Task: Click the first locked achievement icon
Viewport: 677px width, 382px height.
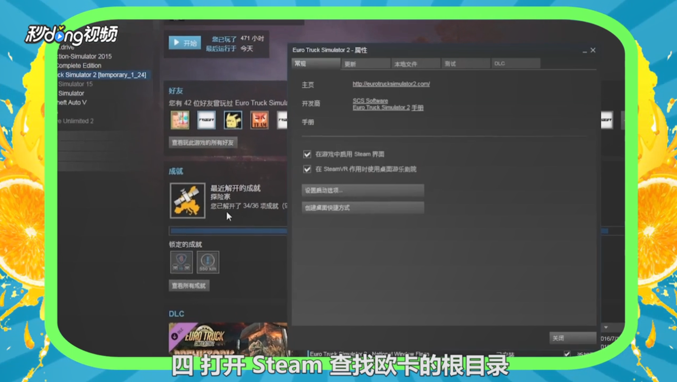Action: point(181,262)
